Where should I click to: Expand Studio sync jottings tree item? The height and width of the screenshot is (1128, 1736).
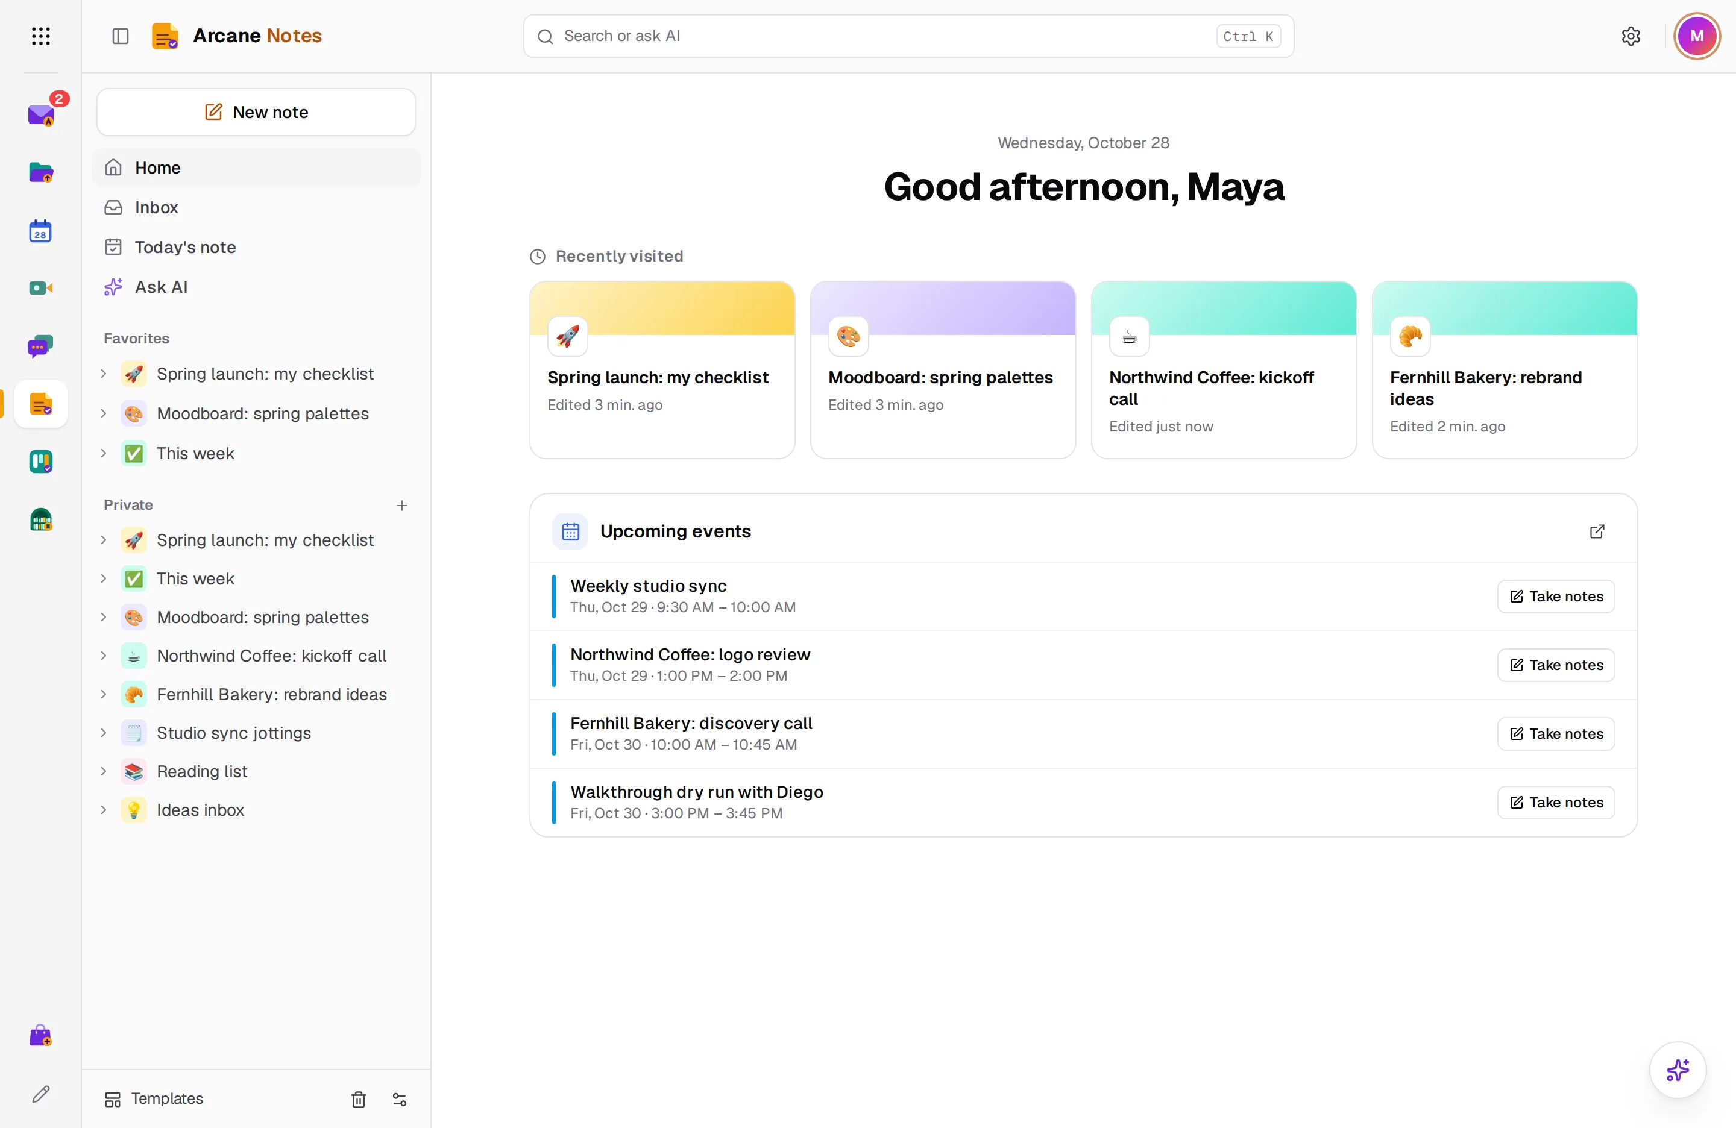click(x=104, y=732)
